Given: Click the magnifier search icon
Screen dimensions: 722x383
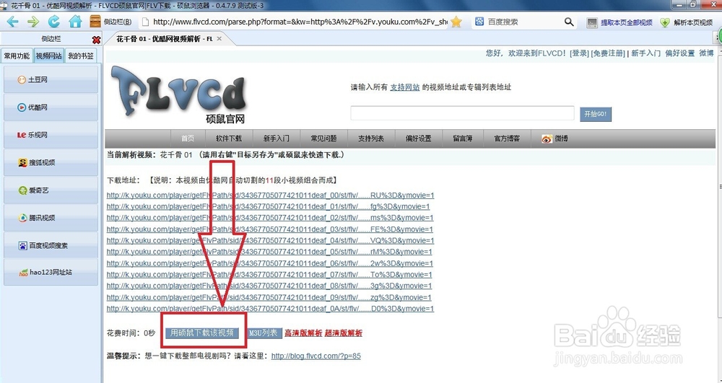Looking at the screenshot, I should coord(569,22).
